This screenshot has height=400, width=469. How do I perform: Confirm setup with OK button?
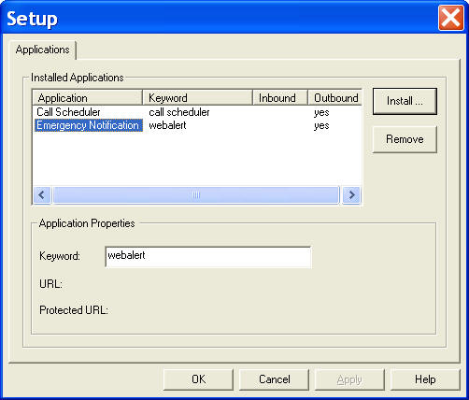pyautogui.click(x=198, y=379)
